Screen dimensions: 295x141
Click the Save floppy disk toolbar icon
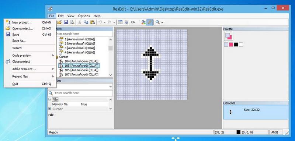click(66, 22)
